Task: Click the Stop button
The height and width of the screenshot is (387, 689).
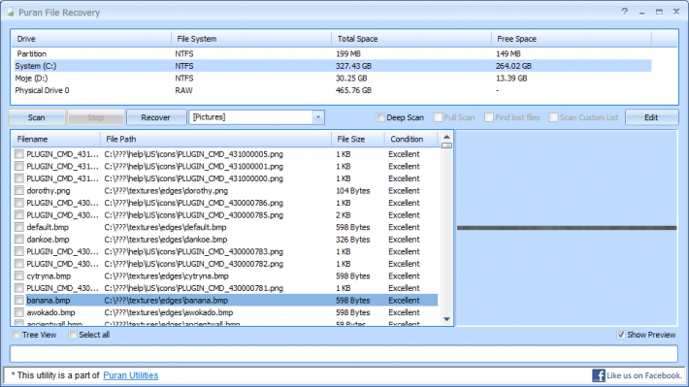Action: (x=96, y=117)
